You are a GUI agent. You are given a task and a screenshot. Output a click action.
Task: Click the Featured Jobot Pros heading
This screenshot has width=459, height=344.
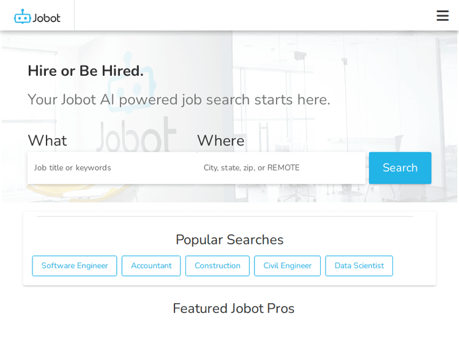pyautogui.click(x=233, y=309)
